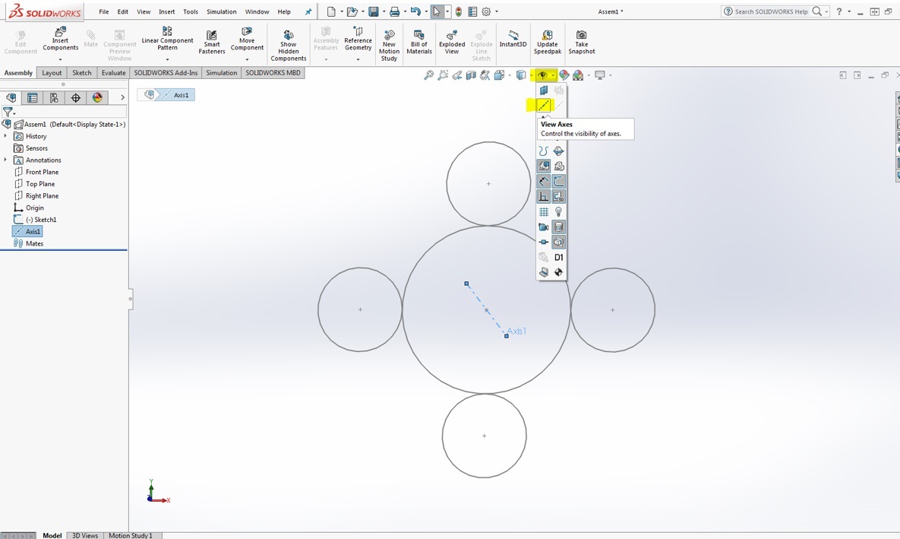Open Reference Geometry tool
The width and height of the screenshot is (900, 539).
[x=358, y=39]
